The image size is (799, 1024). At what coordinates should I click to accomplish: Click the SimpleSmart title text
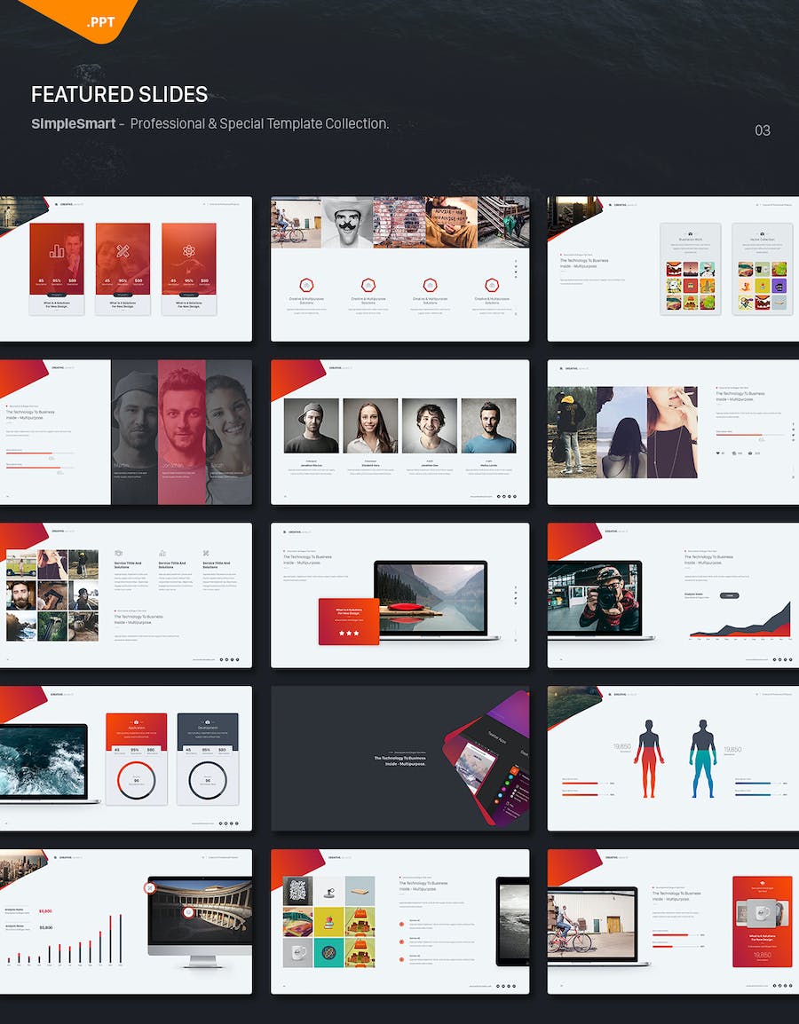click(x=74, y=123)
